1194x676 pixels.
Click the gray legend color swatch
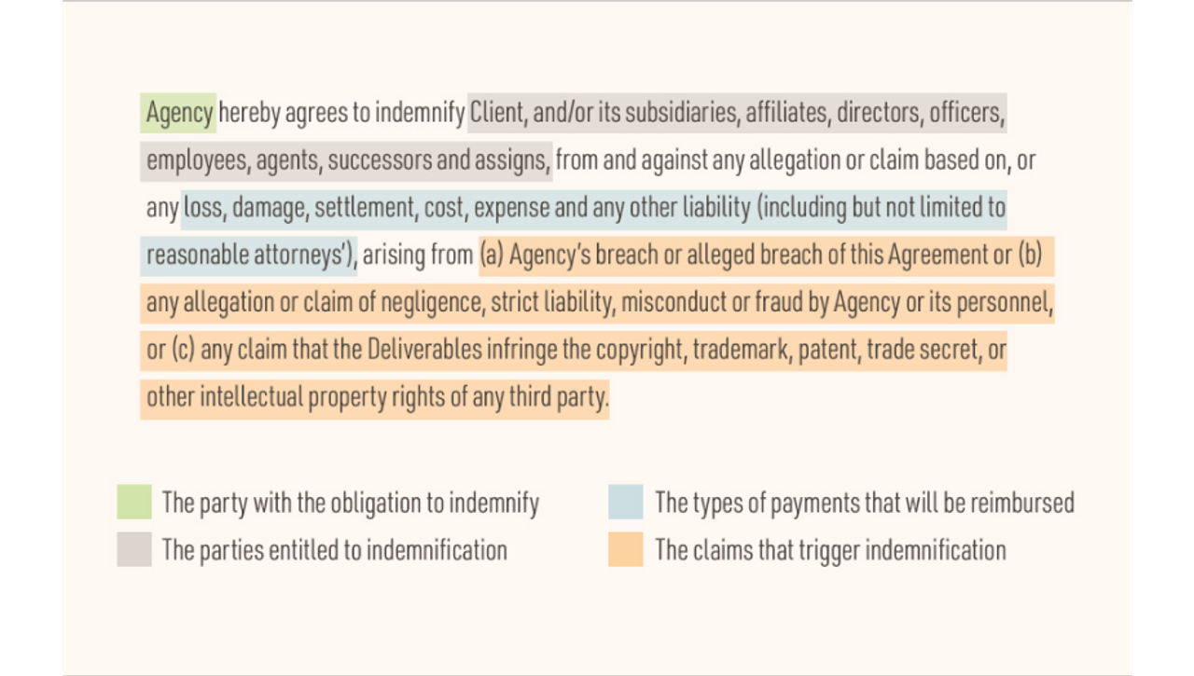coord(133,549)
